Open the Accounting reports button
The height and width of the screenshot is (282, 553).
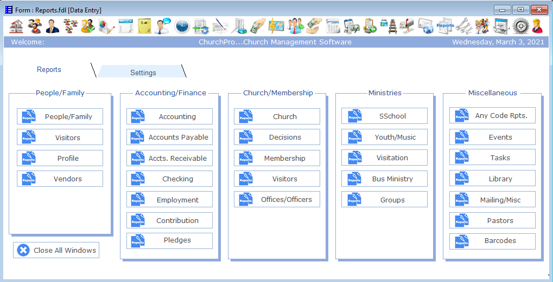[x=170, y=116]
